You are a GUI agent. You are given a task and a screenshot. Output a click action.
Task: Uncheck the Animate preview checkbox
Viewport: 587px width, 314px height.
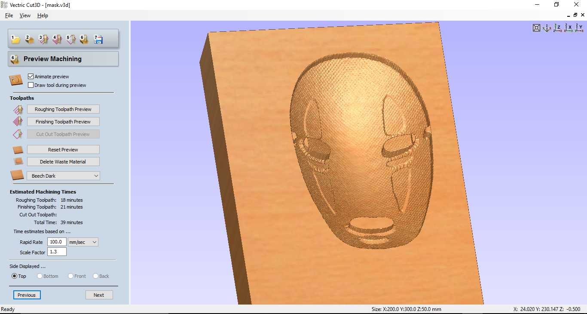coord(31,76)
